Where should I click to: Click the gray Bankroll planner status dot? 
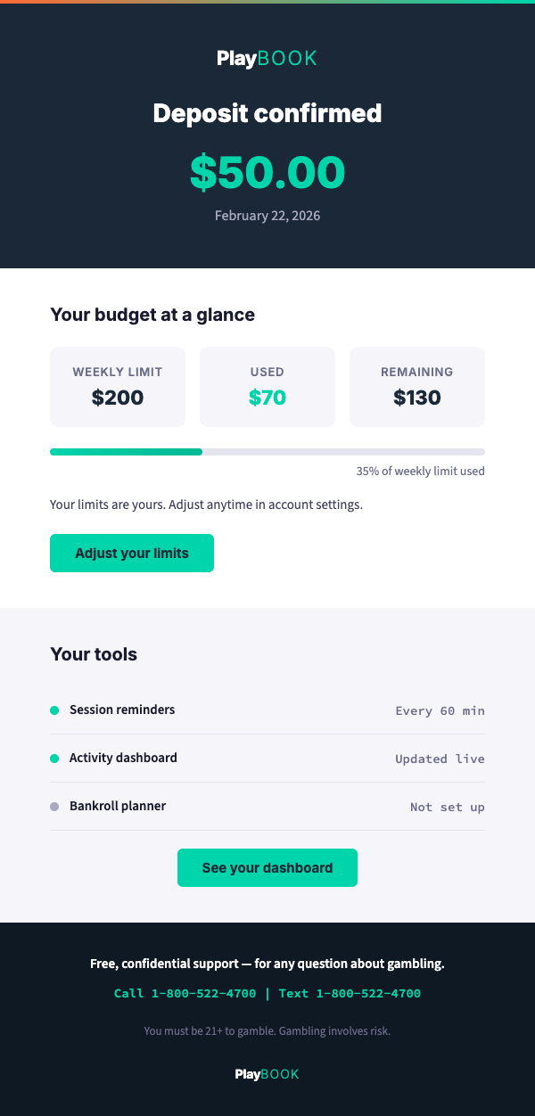tap(54, 807)
